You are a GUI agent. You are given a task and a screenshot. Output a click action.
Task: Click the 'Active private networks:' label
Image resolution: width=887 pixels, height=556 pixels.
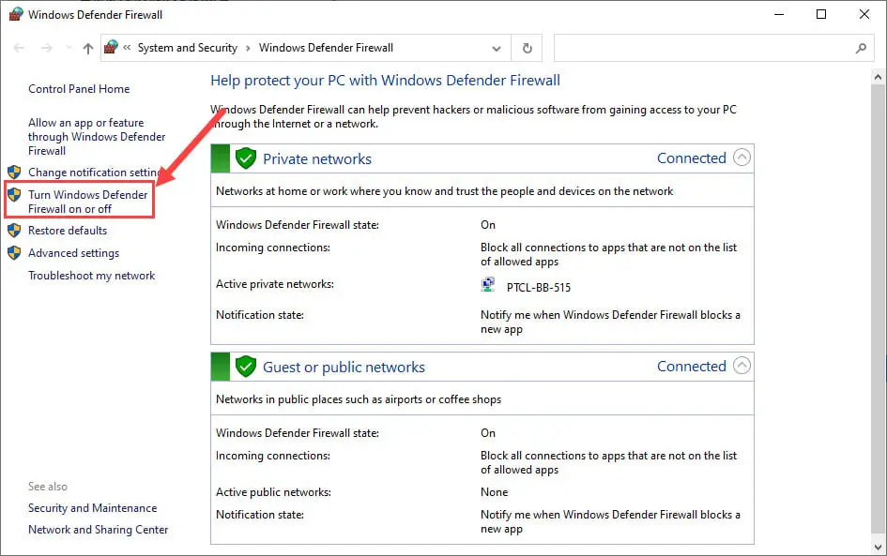tap(275, 284)
